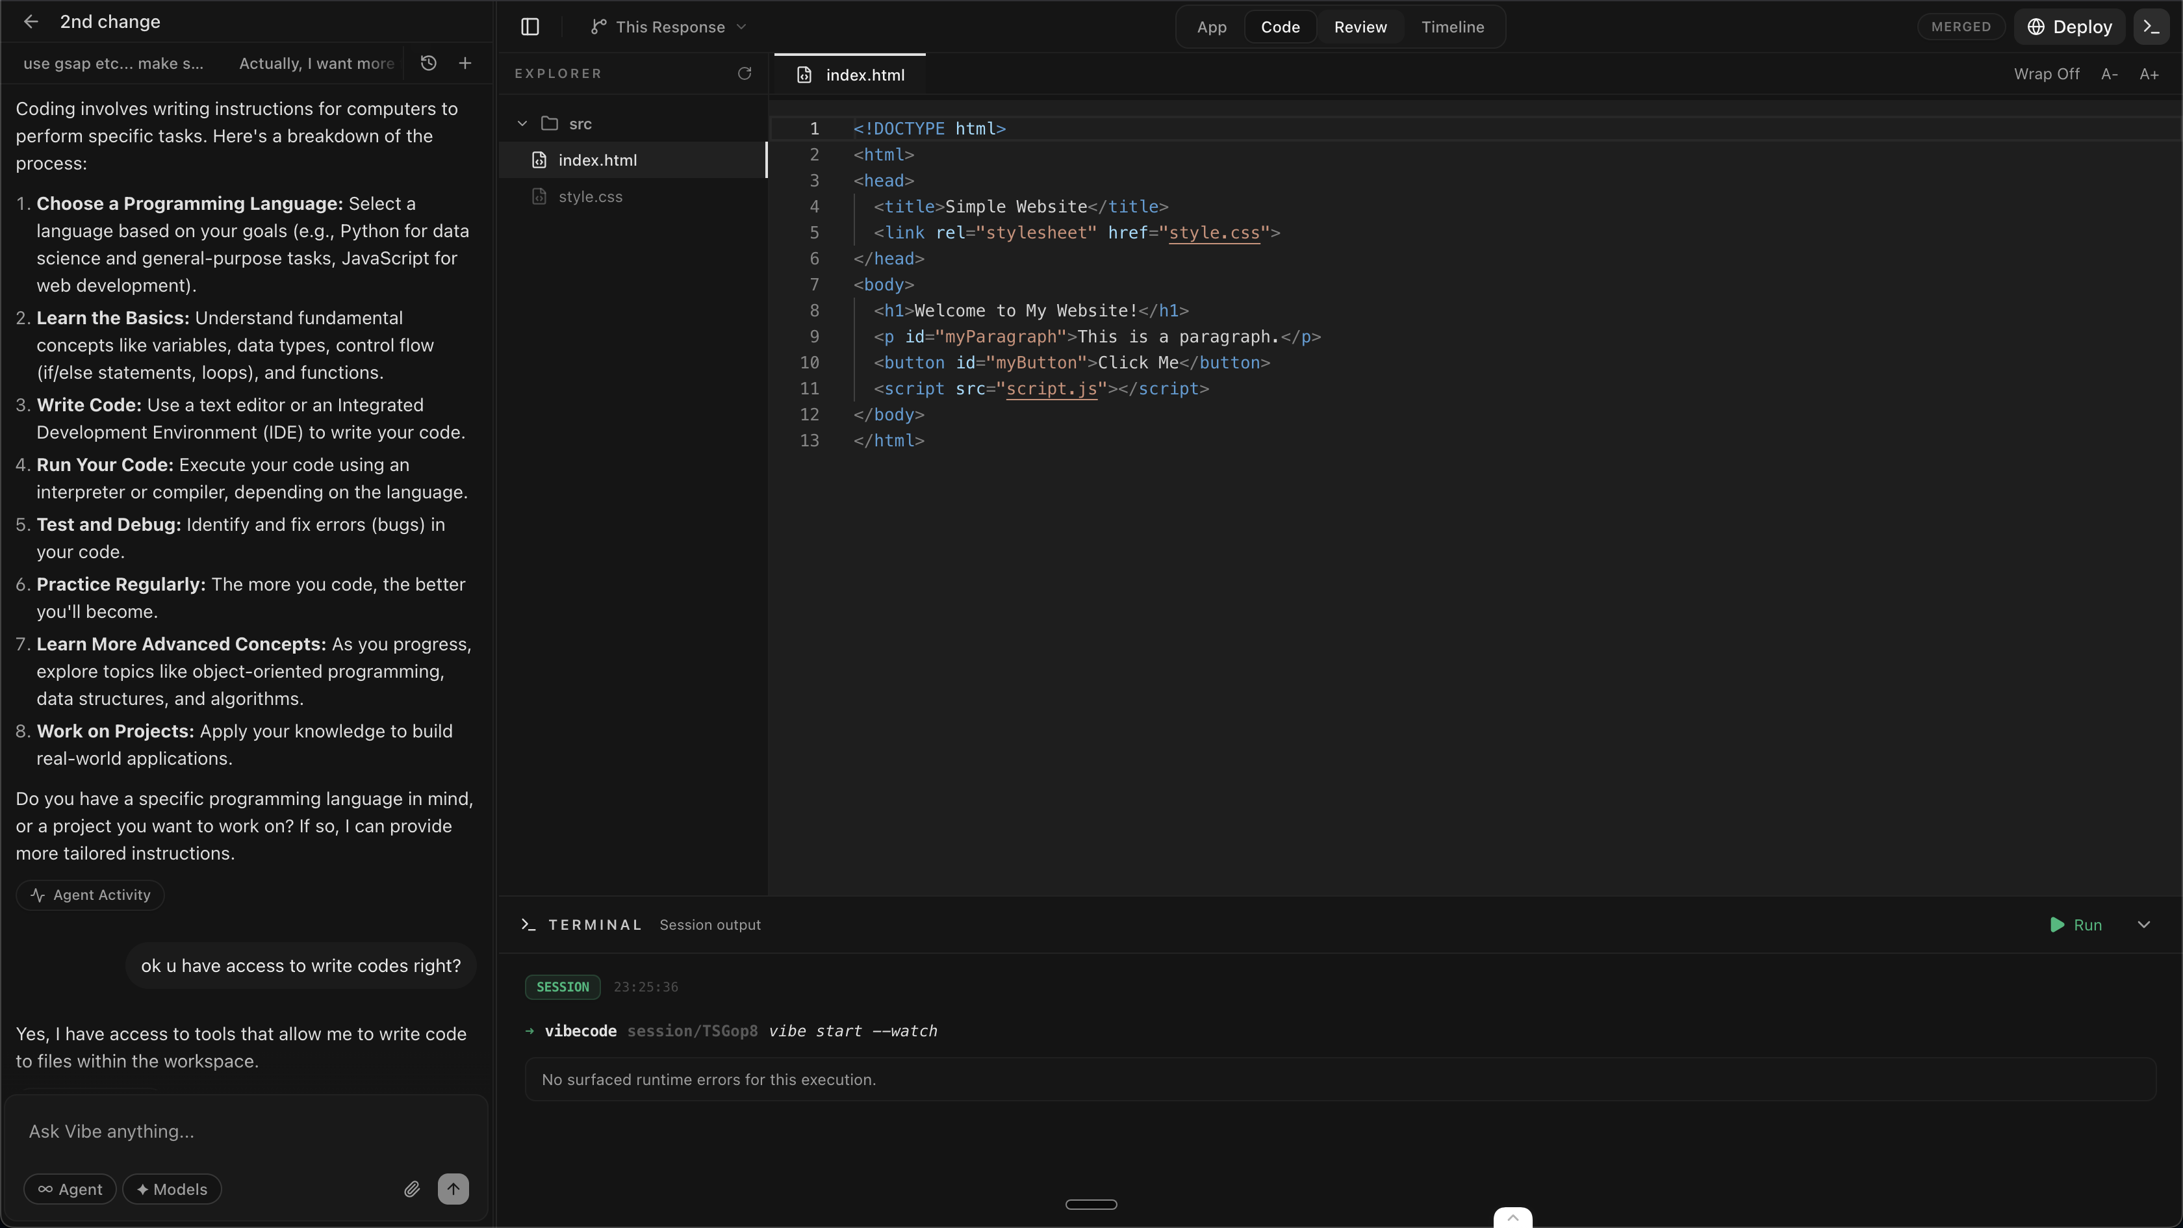Click the attach file paperclip icon
Image resolution: width=2183 pixels, height=1228 pixels.
tap(412, 1189)
